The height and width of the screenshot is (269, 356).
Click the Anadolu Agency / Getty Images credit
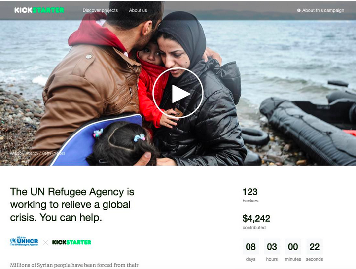37,153
